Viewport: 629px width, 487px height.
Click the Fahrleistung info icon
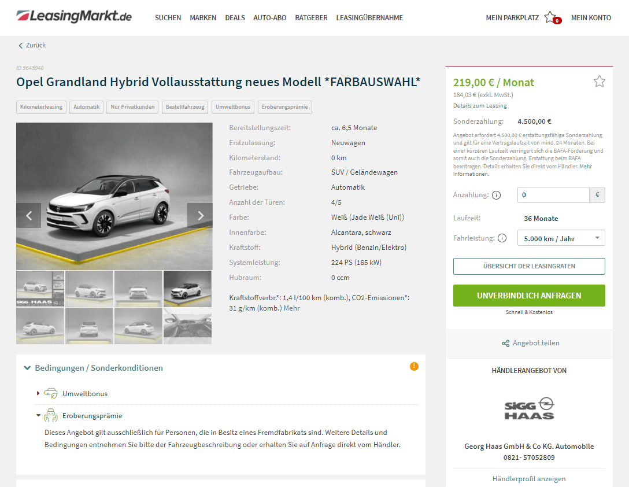(x=502, y=238)
